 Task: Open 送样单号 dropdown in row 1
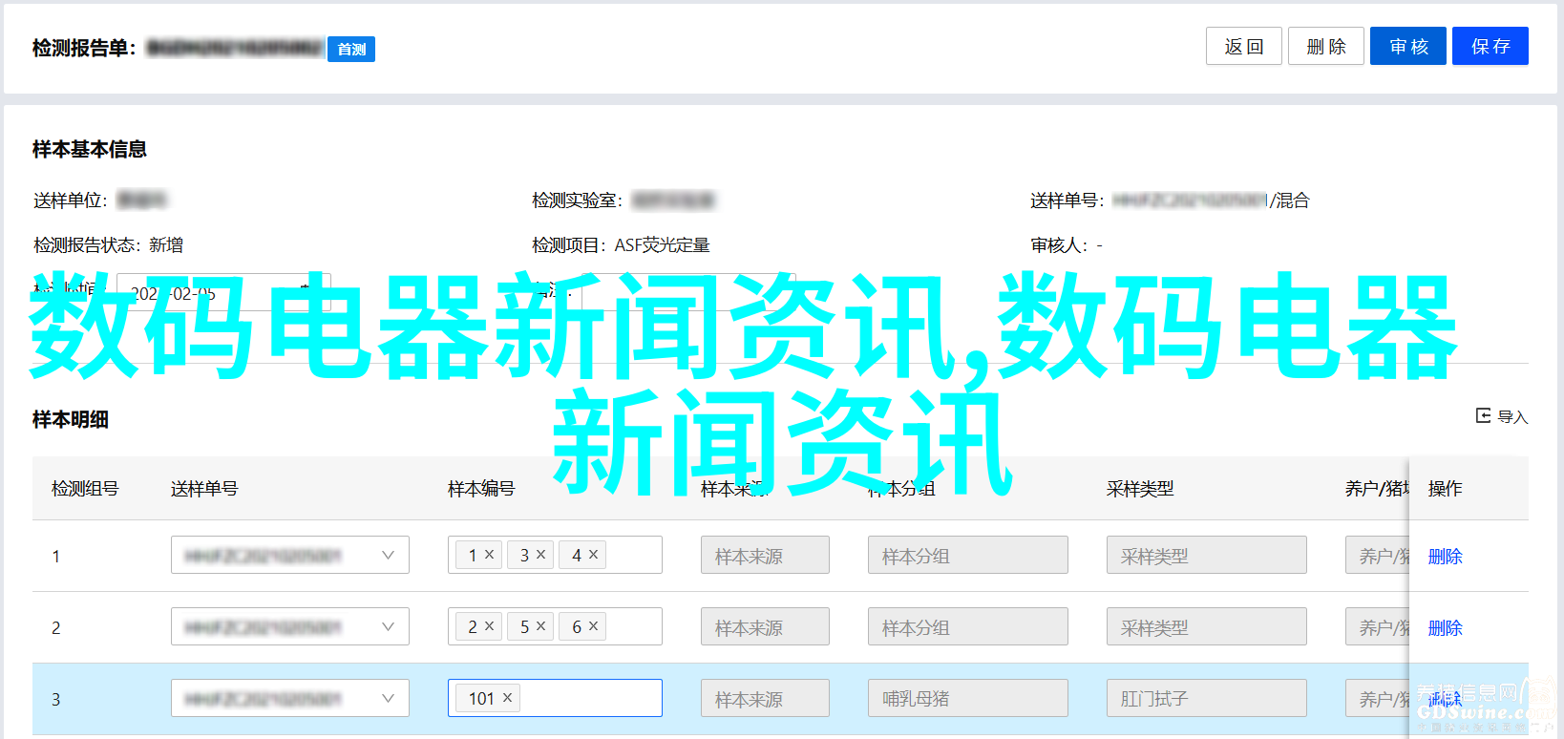click(x=290, y=555)
